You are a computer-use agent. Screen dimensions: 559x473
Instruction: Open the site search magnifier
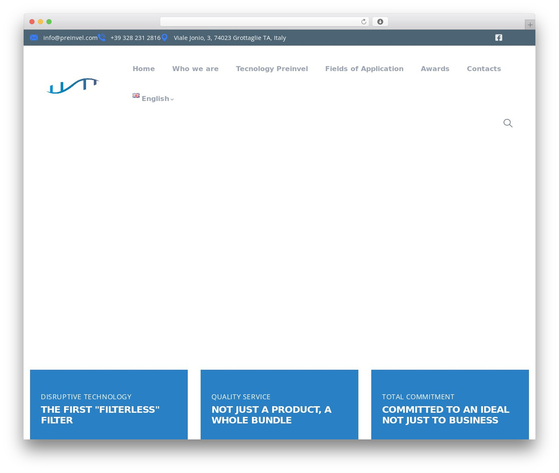pyautogui.click(x=508, y=123)
